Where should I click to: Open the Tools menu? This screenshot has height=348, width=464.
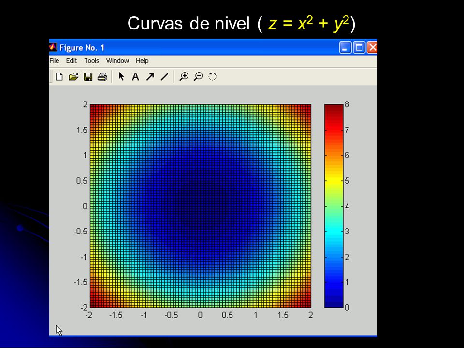click(x=91, y=61)
